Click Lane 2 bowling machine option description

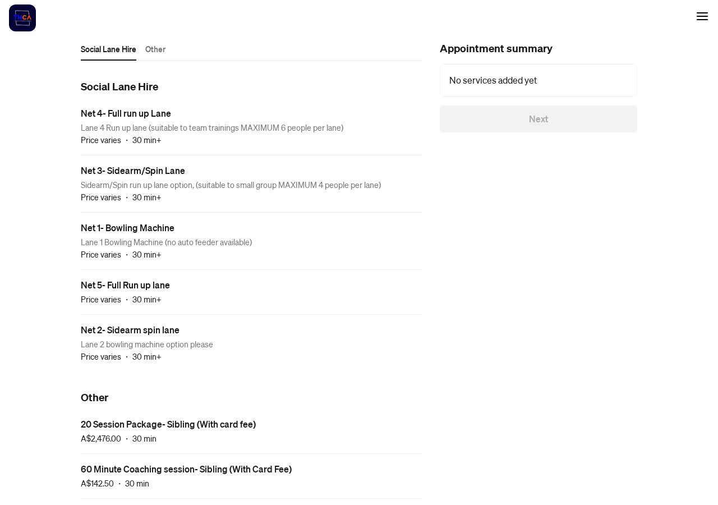coord(147,345)
